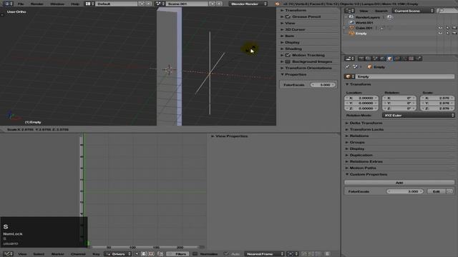Click the Blender logo in info header
Image resolution: width=458 pixels, height=257 pixels.
point(277,4)
